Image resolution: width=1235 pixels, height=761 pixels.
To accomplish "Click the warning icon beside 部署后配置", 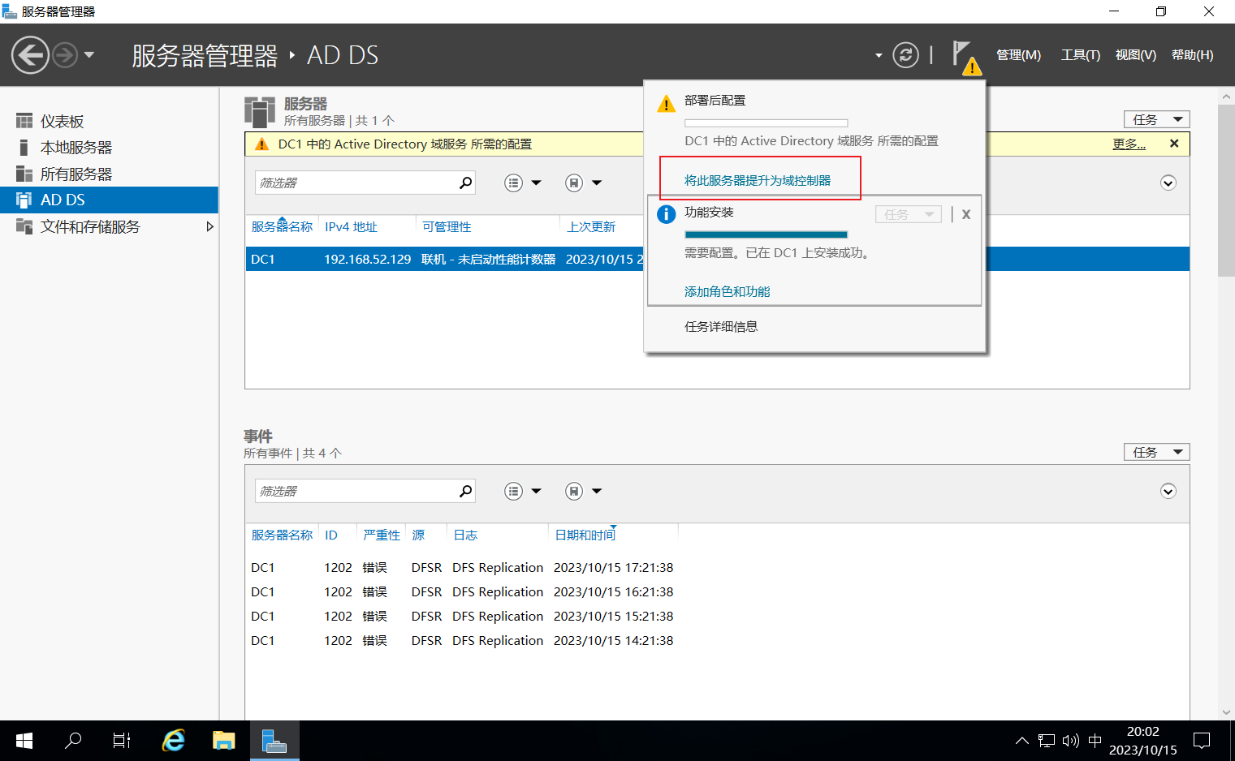I will 666,104.
